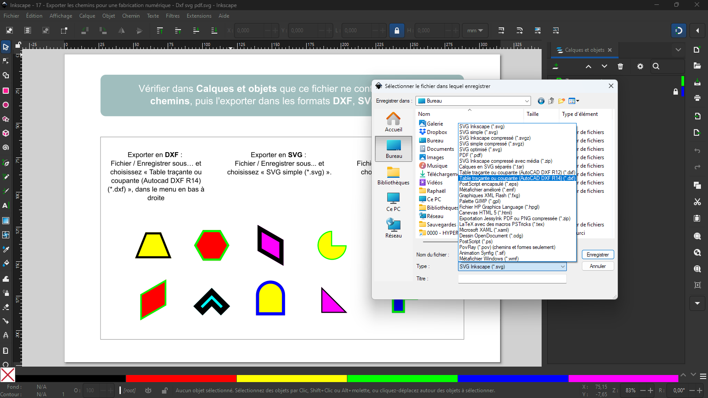
Task: Click the Spiral tool icon
Action: [6, 148]
